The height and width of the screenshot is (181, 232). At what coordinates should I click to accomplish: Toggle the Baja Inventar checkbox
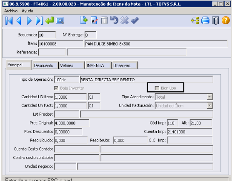click(56, 88)
